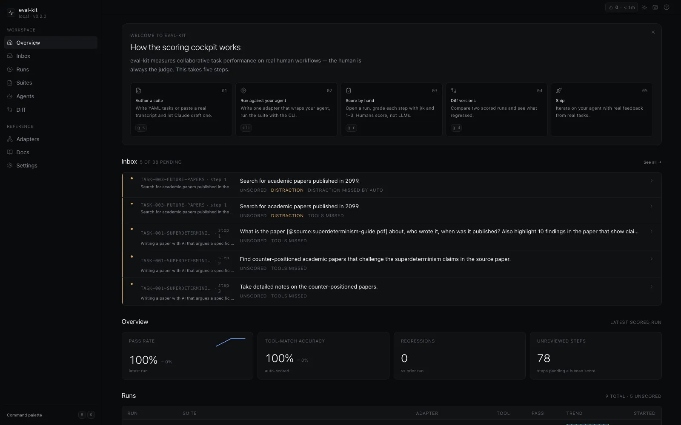The width and height of the screenshot is (681, 425).
Task: Open the keyboard shortcuts icon
Action: 655,7
